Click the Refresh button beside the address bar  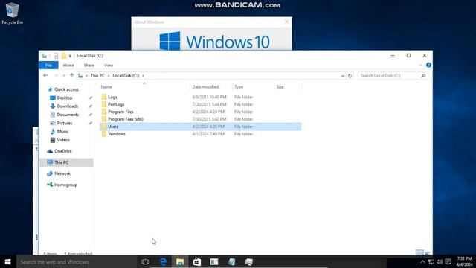tap(350, 76)
